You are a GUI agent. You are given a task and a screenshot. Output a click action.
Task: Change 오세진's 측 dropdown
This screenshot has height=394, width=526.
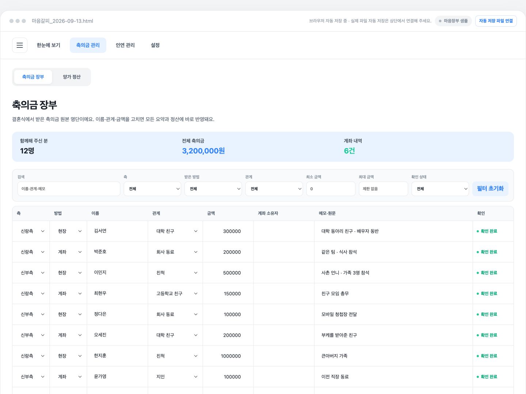tap(32, 335)
